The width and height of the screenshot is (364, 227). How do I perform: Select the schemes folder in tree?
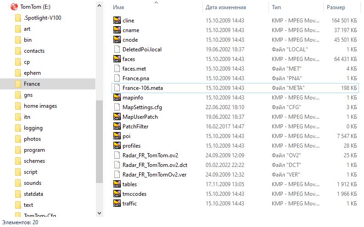click(34, 161)
